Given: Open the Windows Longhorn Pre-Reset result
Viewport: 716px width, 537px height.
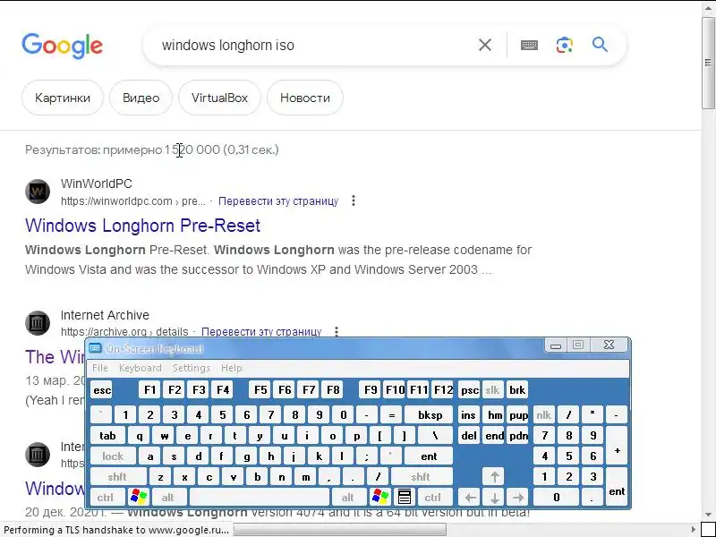Looking at the screenshot, I should pos(143,226).
